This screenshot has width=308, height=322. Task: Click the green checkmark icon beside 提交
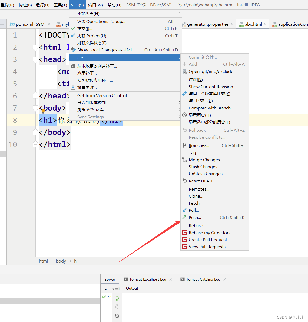click(73, 28)
